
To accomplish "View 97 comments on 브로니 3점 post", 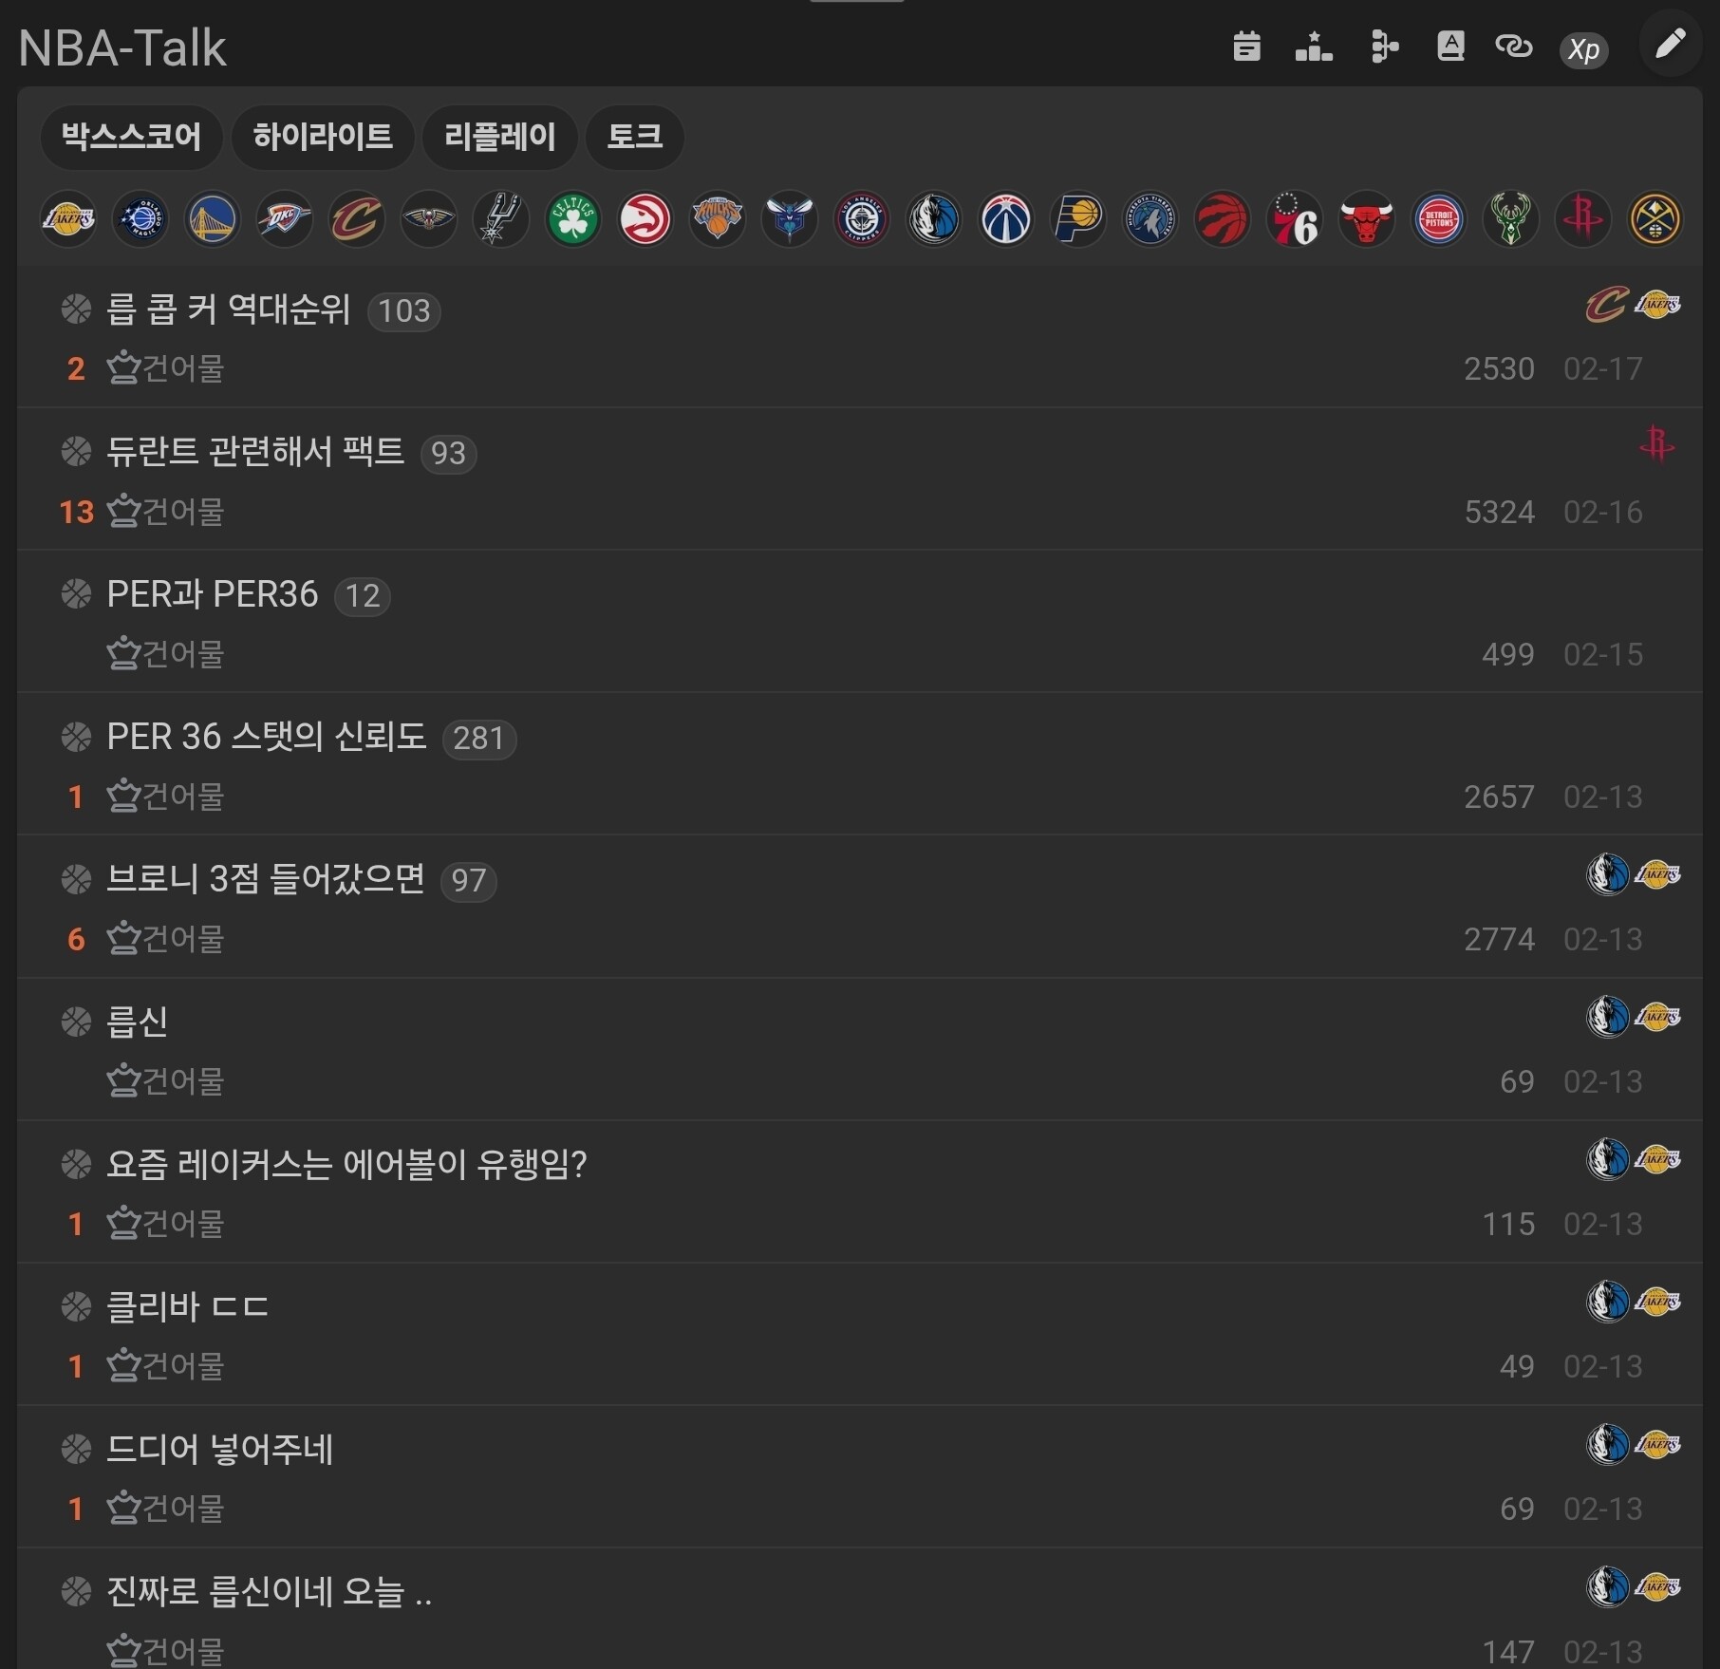I will coord(469,881).
